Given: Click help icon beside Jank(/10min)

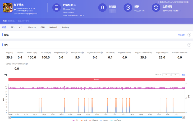Looking at the screenshot, I should (x=83, y=53).
